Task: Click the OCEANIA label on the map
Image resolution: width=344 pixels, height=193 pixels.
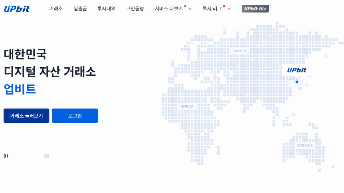Action: tap(305, 146)
